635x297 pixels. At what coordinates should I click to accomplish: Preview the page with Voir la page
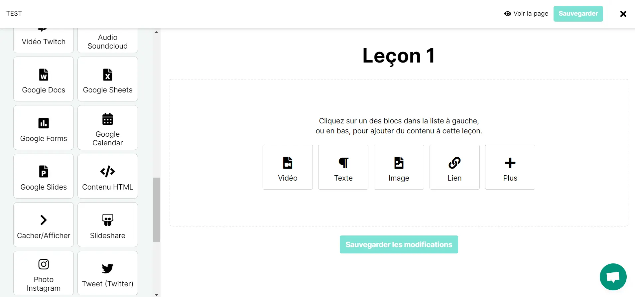click(526, 14)
